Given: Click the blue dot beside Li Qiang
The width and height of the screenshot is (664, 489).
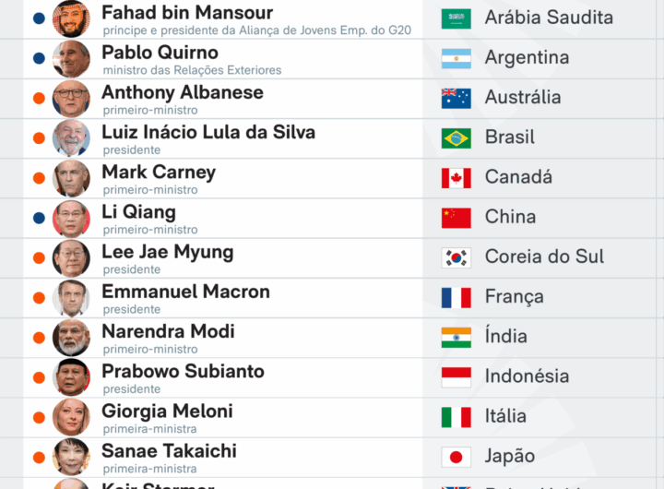Looking at the screenshot, I should 39,218.
